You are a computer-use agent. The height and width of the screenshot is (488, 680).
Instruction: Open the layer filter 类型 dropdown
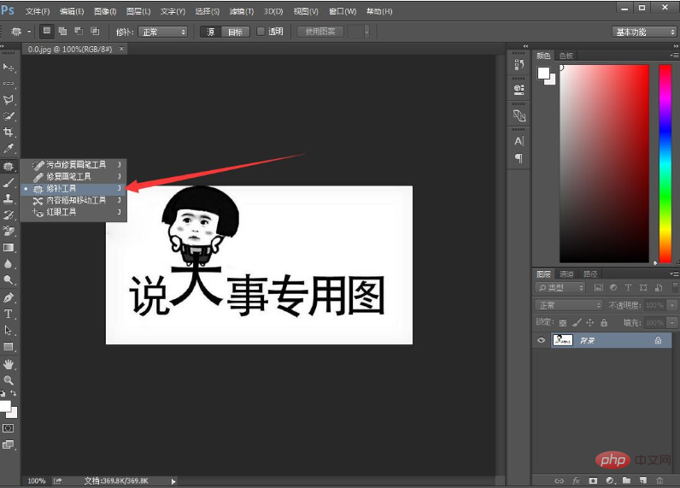click(x=560, y=288)
